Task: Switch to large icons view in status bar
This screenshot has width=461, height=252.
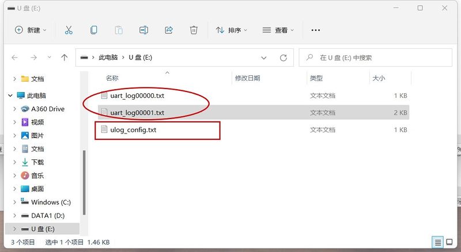Action: (x=449, y=242)
